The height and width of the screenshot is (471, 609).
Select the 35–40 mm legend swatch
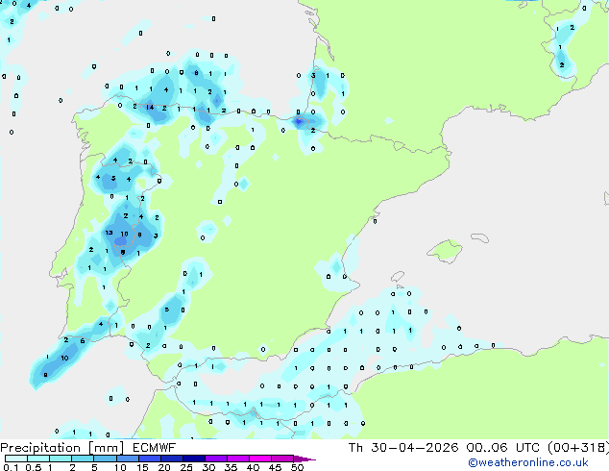(x=237, y=459)
